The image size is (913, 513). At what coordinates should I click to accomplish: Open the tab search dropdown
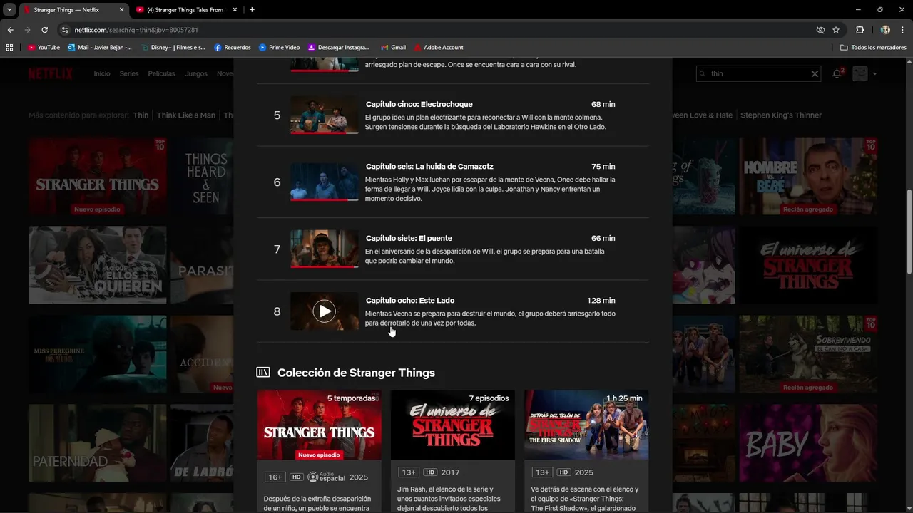9,9
